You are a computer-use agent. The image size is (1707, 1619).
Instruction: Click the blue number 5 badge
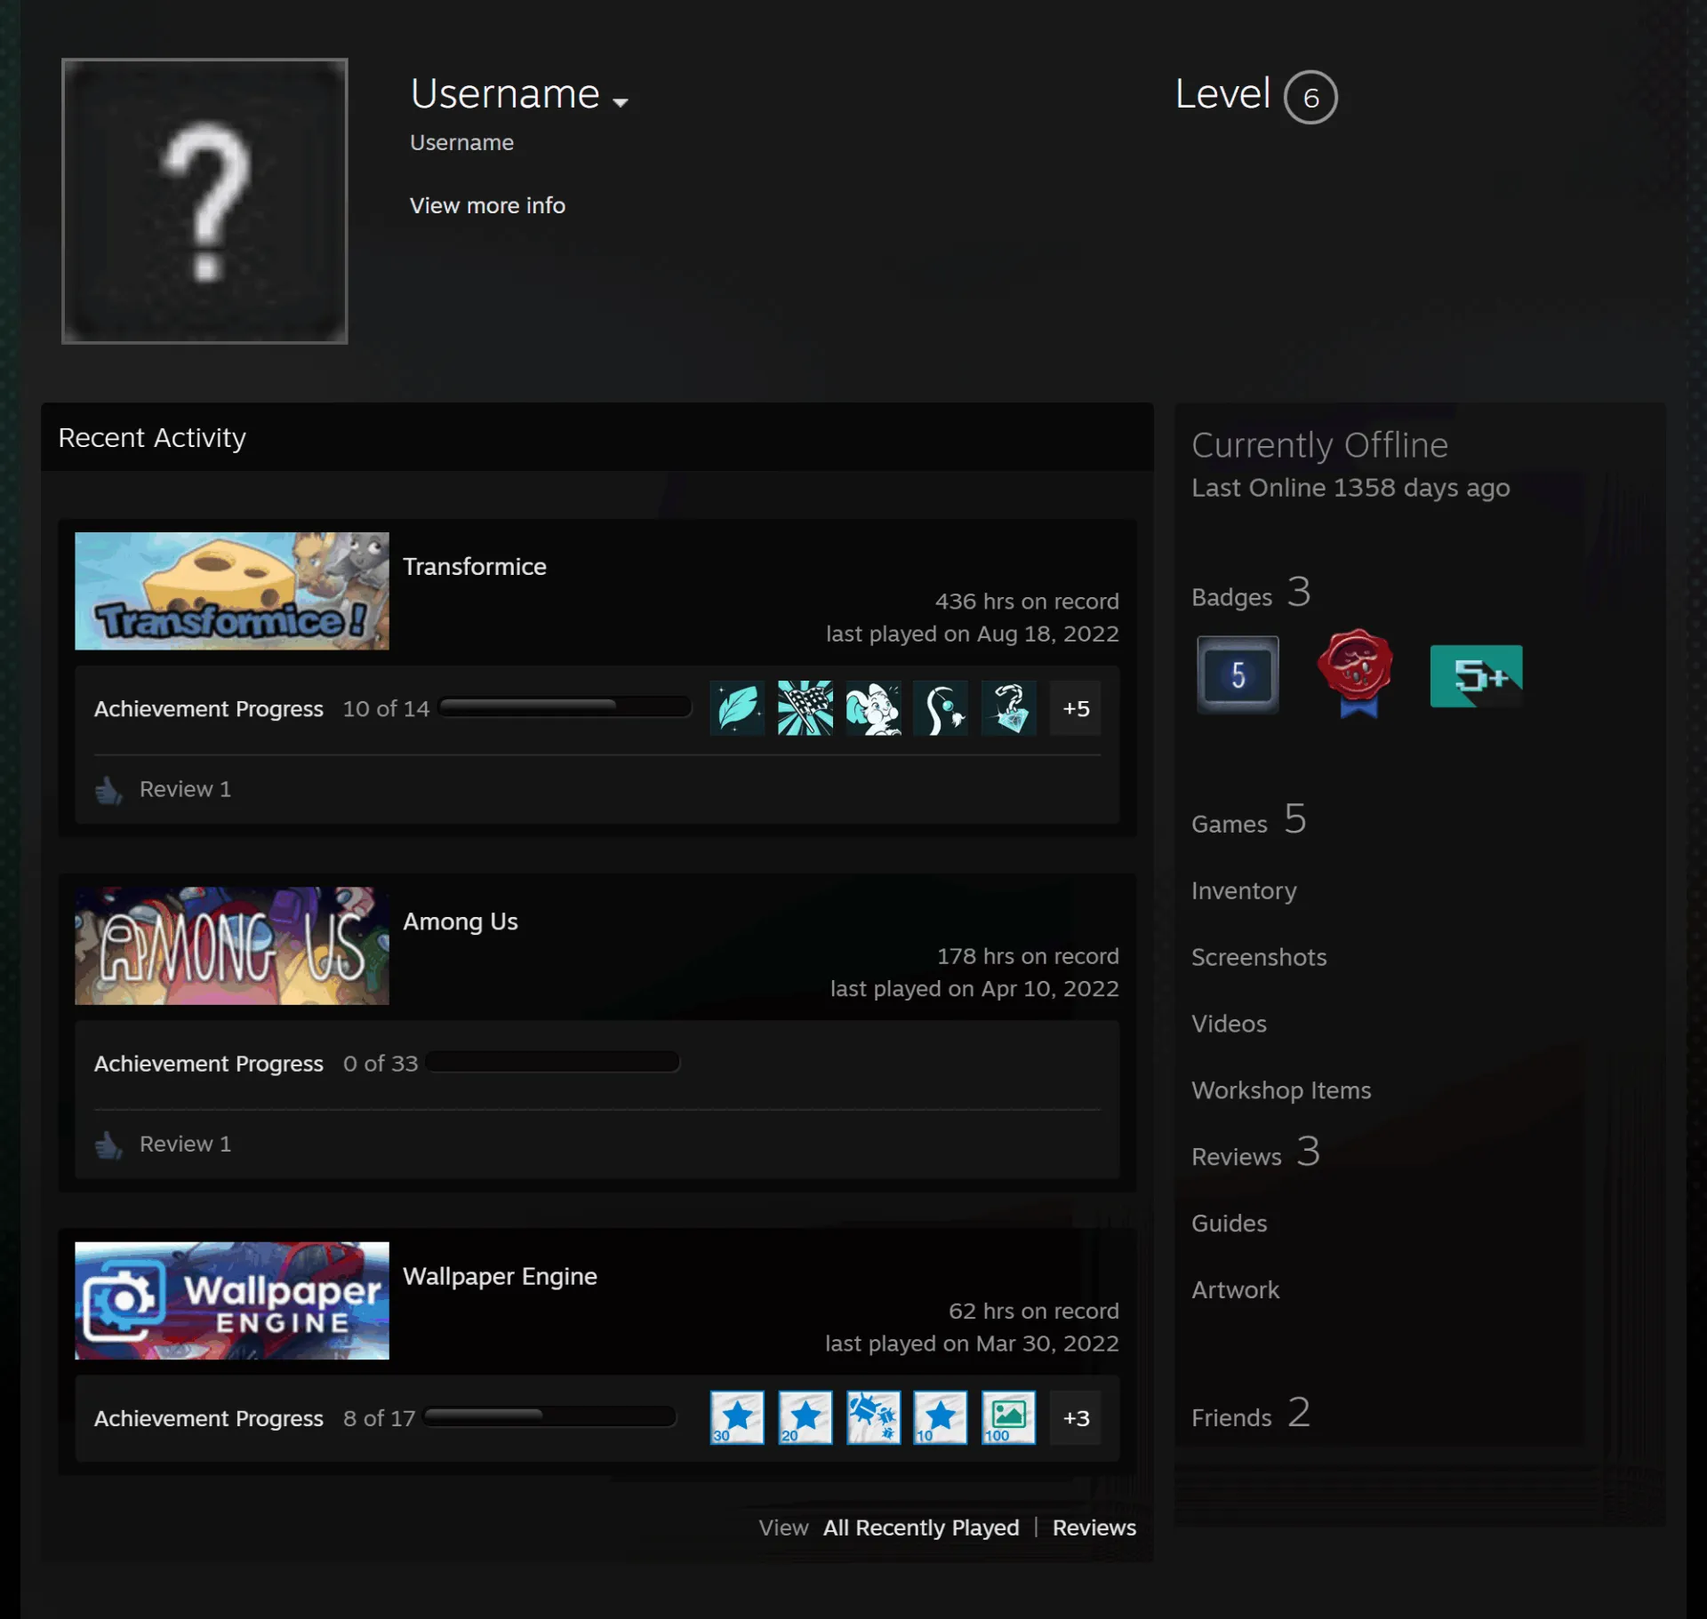click(1238, 675)
